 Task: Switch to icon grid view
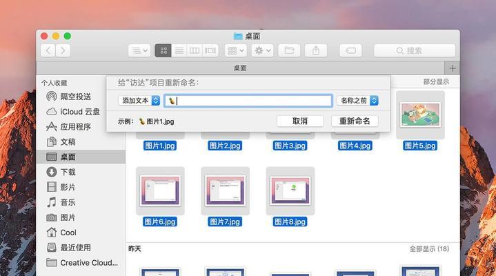(x=163, y=50)
